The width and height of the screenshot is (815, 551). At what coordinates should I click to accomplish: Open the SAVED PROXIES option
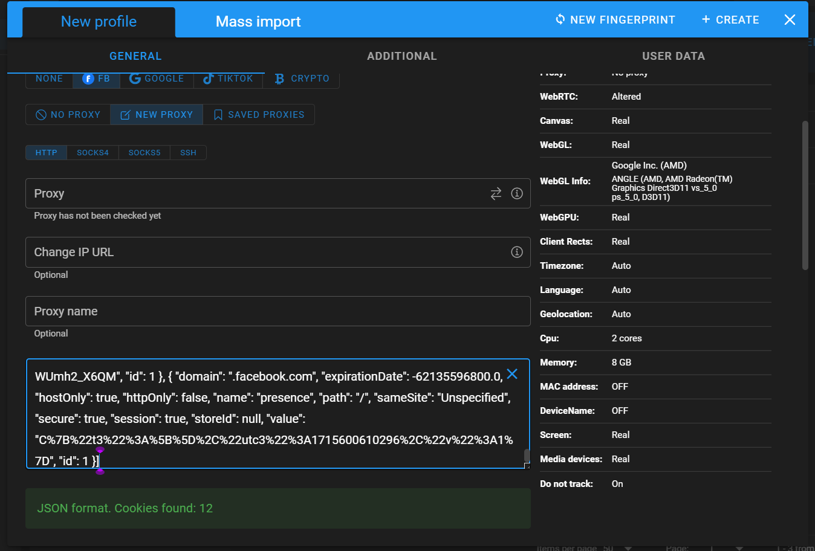tap(259, 115)
